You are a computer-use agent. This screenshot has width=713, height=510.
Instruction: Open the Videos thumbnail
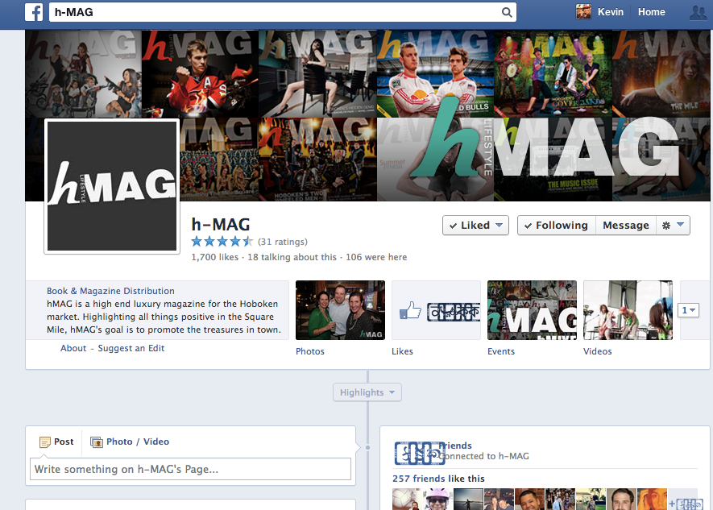click(628, 310)
